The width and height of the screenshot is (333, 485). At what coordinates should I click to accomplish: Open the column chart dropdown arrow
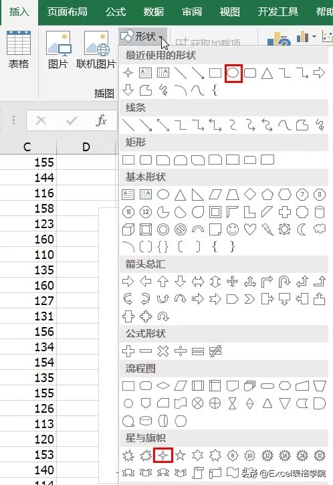pos(314,37)
